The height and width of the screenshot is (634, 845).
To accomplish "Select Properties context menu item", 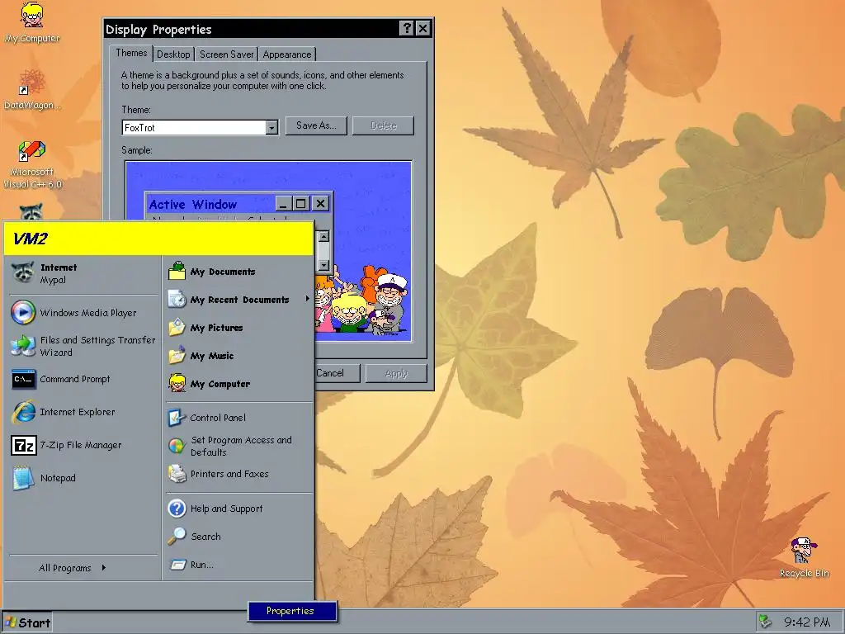I will [293, 611].
